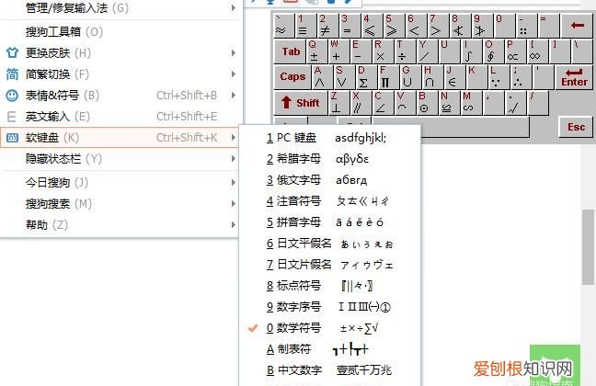Click the smiley icon for 表情&符号
The height and width of the screenshot is (386, 596).
tap(12, 95)
